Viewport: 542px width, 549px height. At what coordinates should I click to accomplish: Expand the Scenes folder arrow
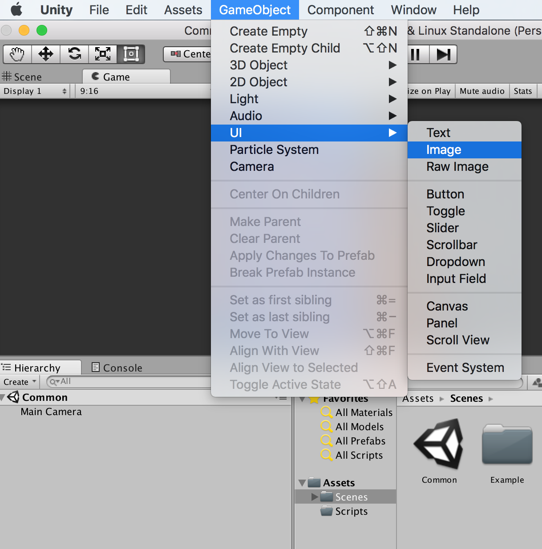pyautogui.click(x=315, y=497)
